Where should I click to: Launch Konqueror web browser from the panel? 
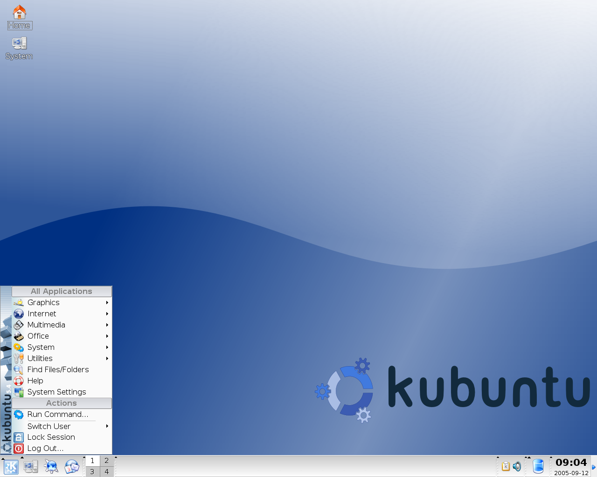pos(51,466)
